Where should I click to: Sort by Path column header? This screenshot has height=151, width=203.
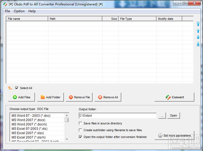tap(75, 19)
